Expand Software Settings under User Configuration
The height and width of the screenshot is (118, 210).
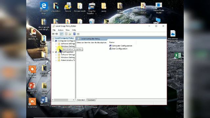[56, 55]
